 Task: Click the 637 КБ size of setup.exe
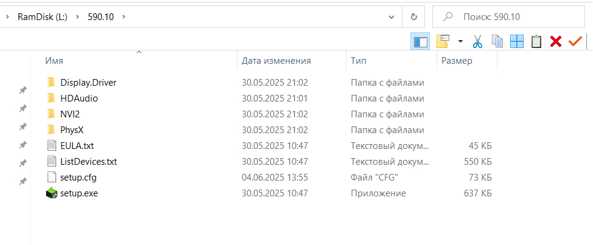(x=478, y=193)
